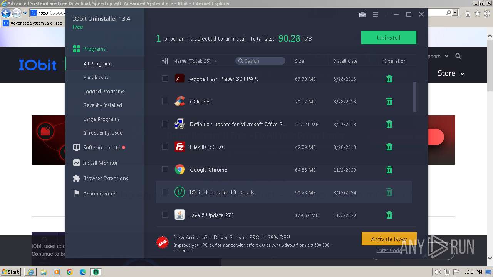Screen dimensions: 493x277
Task: Open the toolbox icon in title bar
Action: pos(362,14)
